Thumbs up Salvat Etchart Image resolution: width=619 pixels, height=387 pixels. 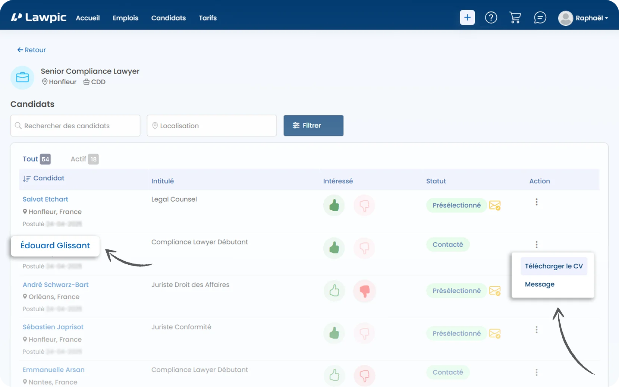334,205
